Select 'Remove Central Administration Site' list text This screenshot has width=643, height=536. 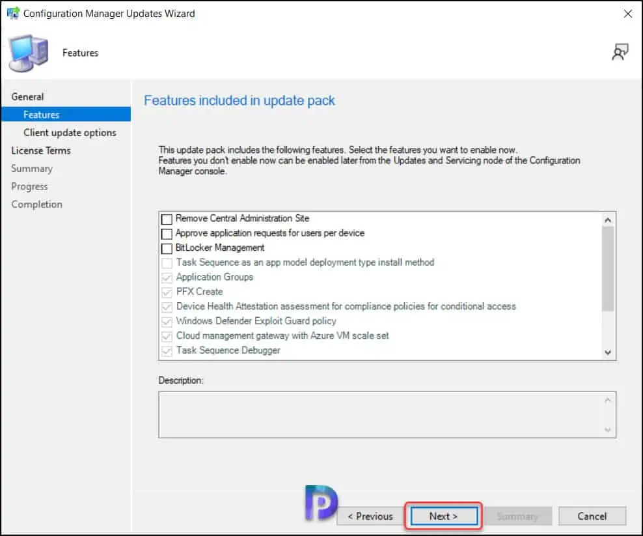click(x=242, y=218)
